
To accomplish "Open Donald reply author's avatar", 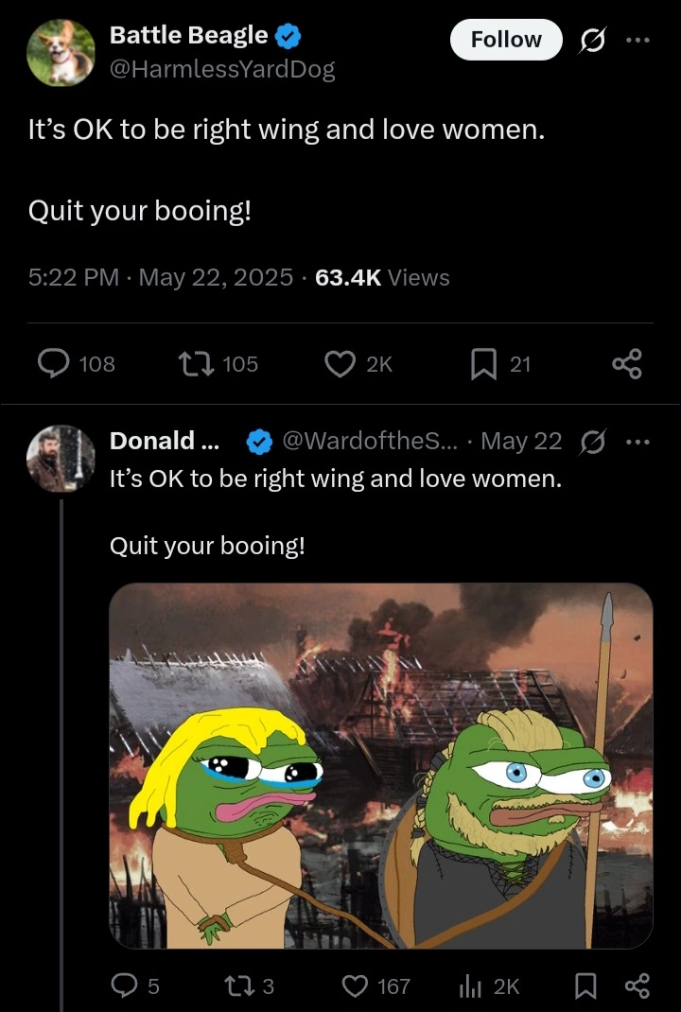I will (x=61, y=459).
